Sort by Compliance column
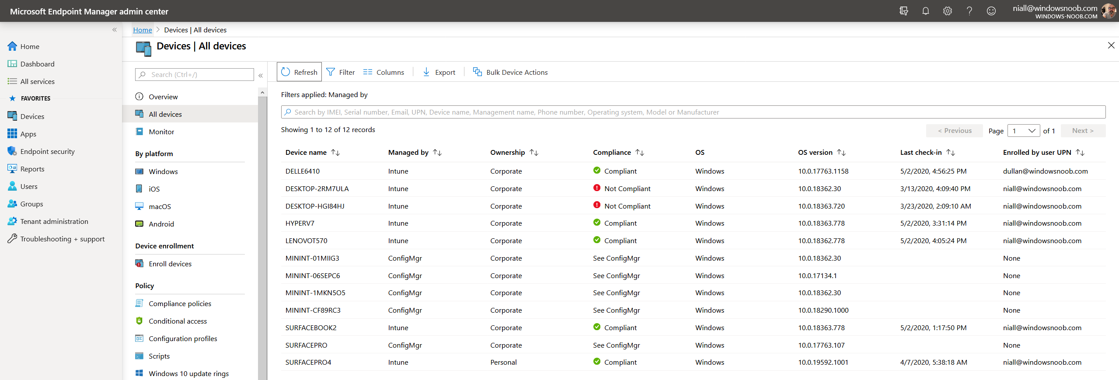 (619, 153)
